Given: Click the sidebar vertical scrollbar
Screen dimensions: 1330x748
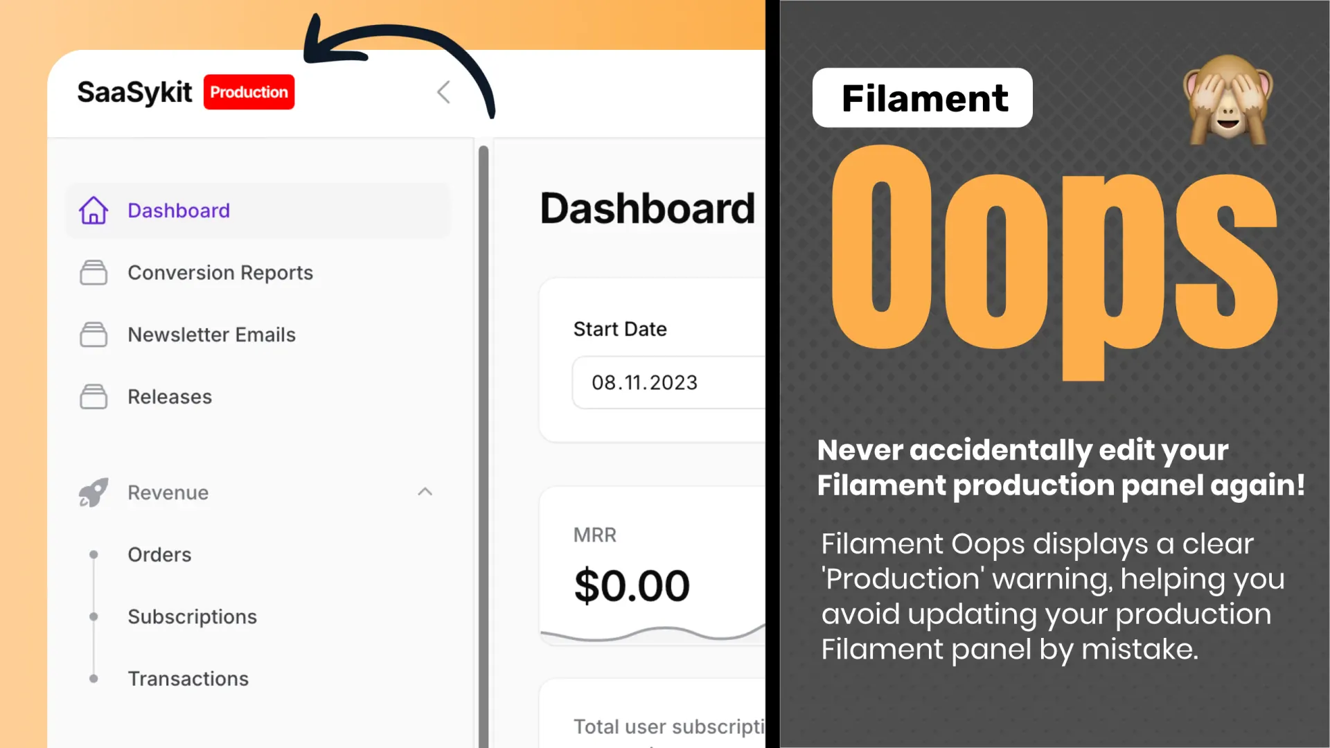Looking at the screenshot, I should [484, 443].
